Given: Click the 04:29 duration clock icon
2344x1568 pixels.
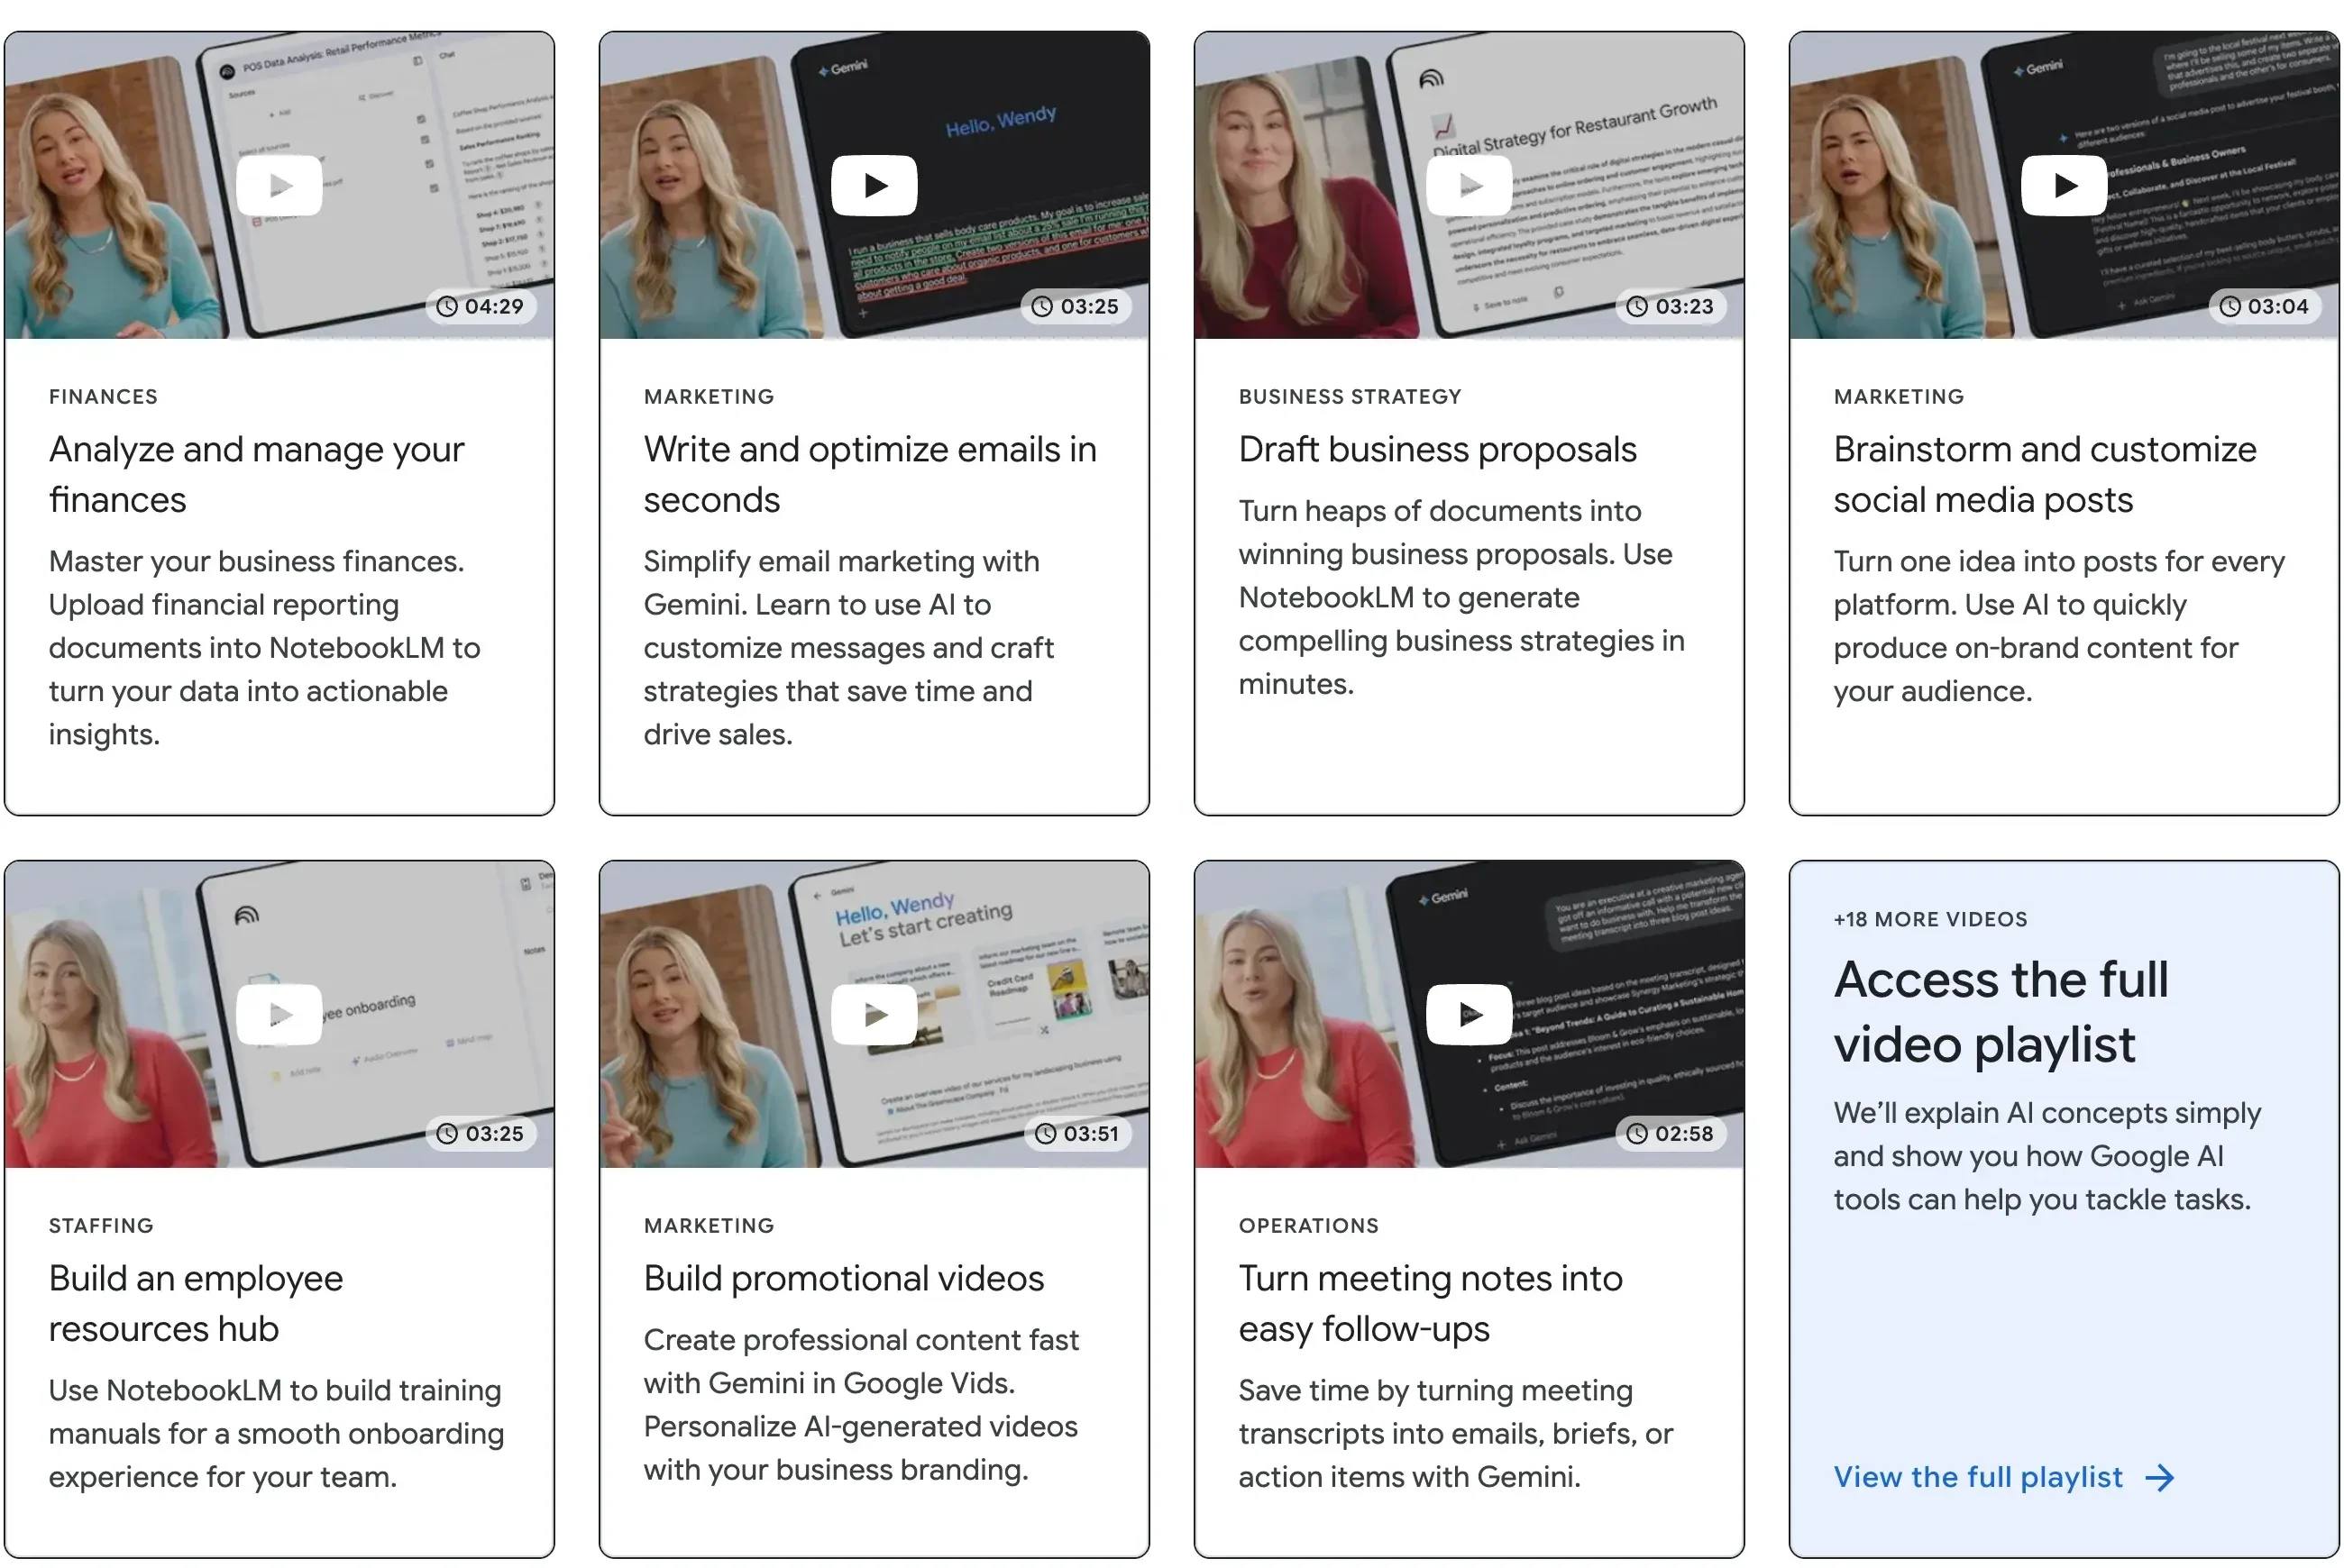Looking at the screenshot, I should point(447,306).
